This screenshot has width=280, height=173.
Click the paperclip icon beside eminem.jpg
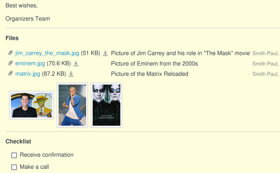click(x=11, y=63)
